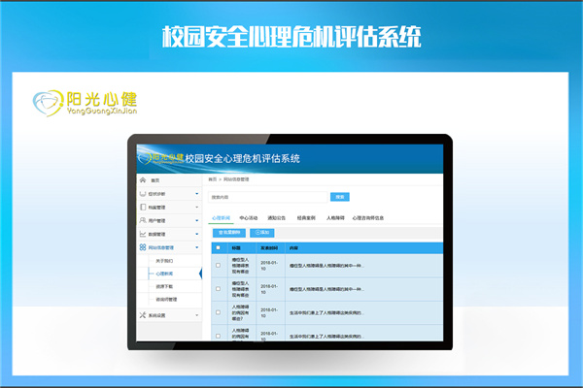Click the 症状诊断 sidebar icon
This screenshot has height=388, width=583.
(143, 194)
